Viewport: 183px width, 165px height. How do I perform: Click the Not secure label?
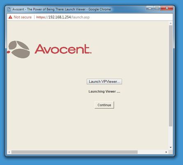pyautogui.click(x=23, y=17)
